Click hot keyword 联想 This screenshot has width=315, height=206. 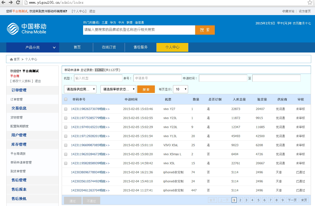129,23
